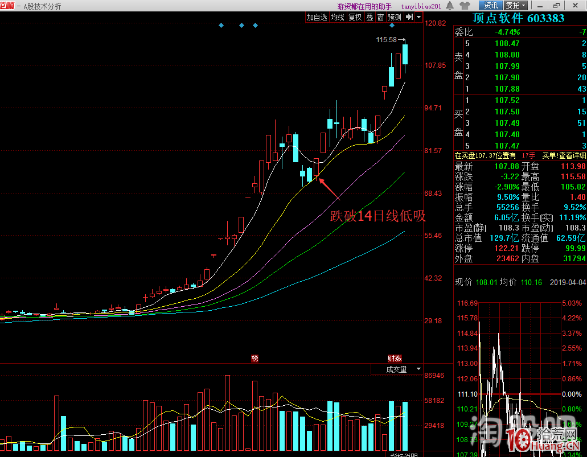The width and height of the screenshot is (587, 457).
Task: Click the 复权 button
Action: click(355, 17)
